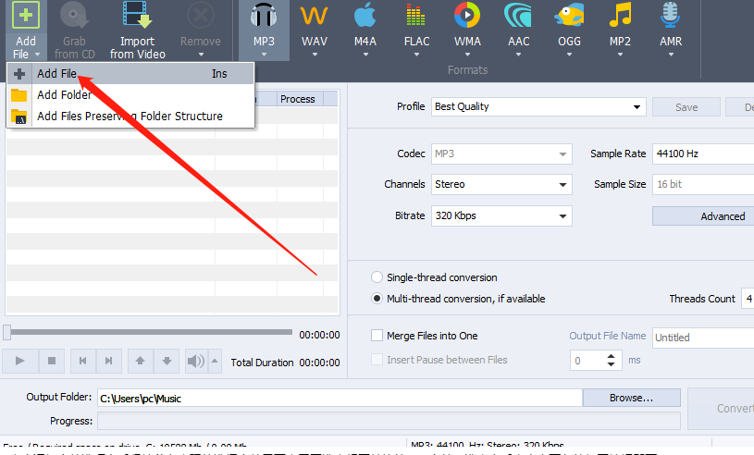
Task: Click the Convert button
Action: (722, 409)
